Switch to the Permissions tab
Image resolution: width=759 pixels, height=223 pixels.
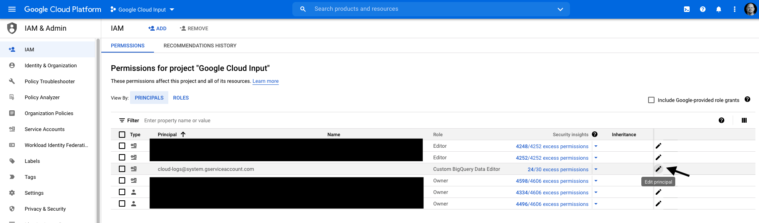(x=128, y=45)
